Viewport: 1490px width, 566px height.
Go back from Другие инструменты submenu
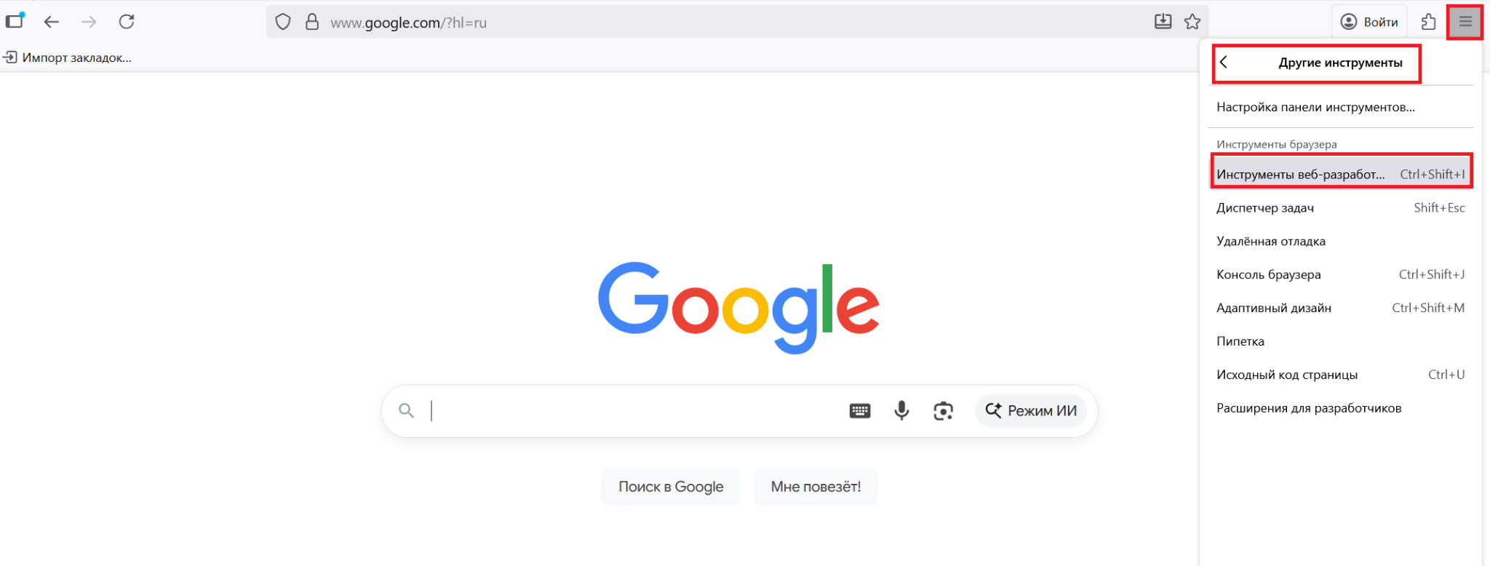(1224, 63)
